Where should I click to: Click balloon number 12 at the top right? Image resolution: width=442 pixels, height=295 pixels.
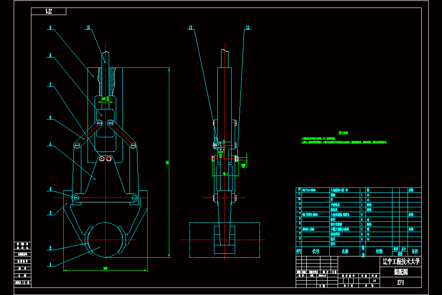pyautogui.click(x=248, y=27)
